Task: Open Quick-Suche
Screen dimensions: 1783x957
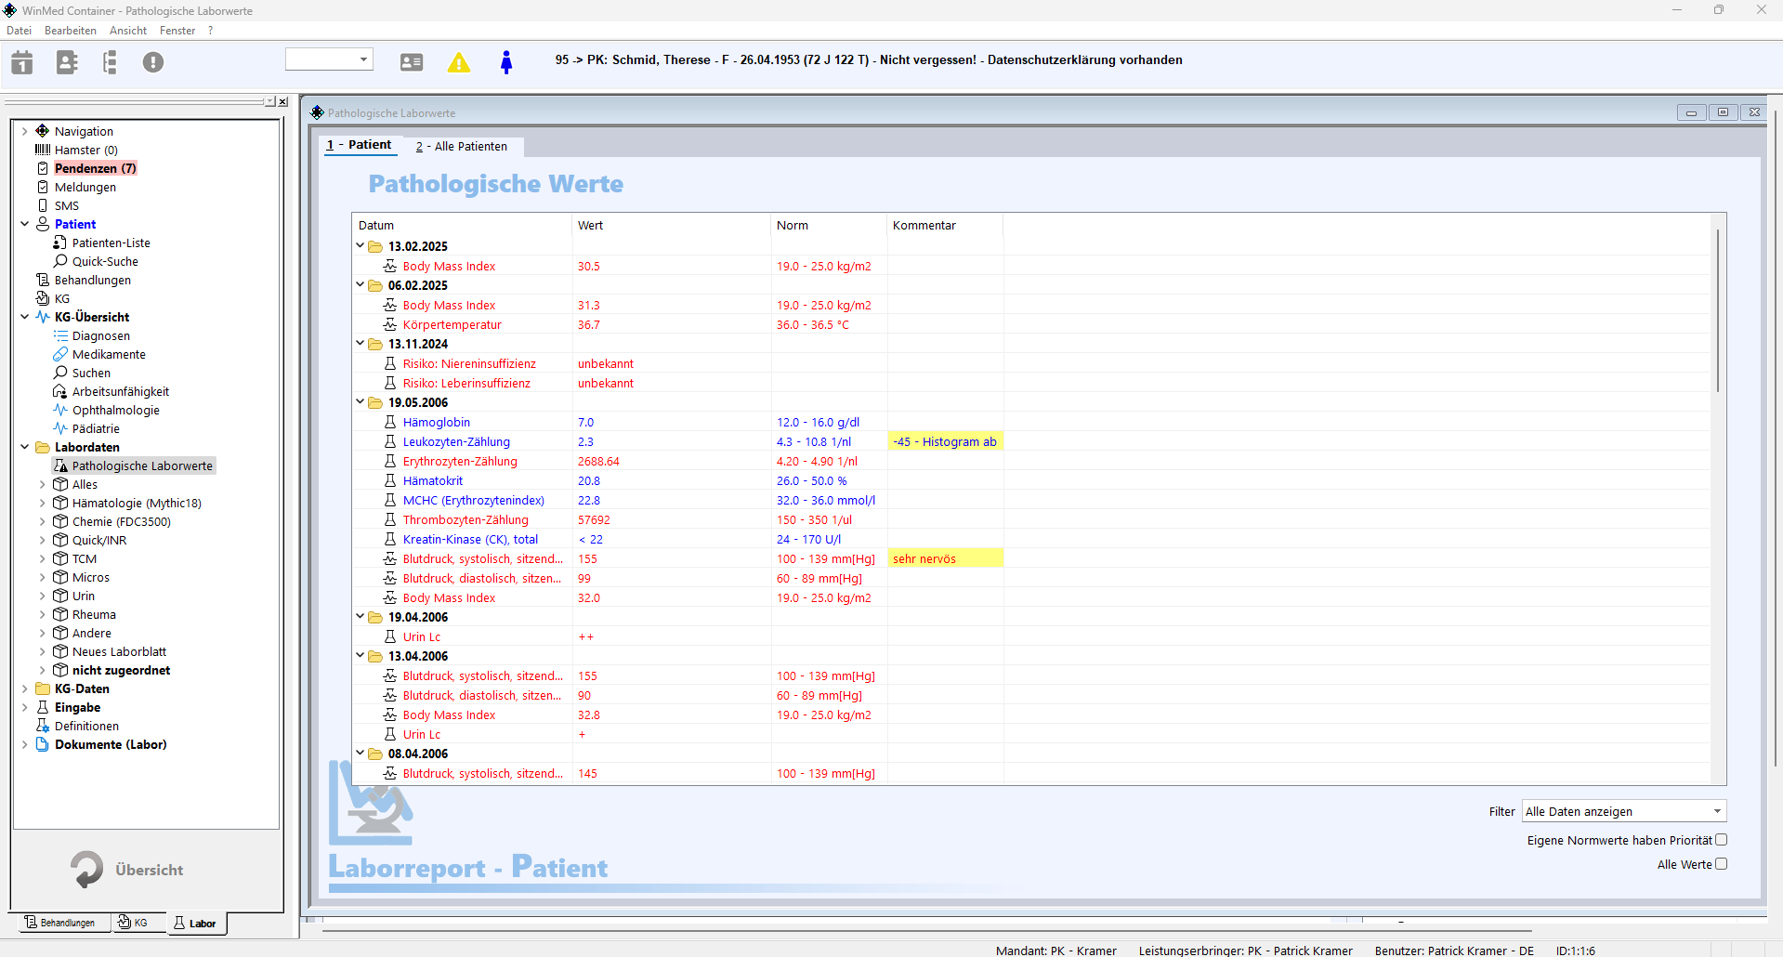Action: pyautogui.click(x=105, y=261)
